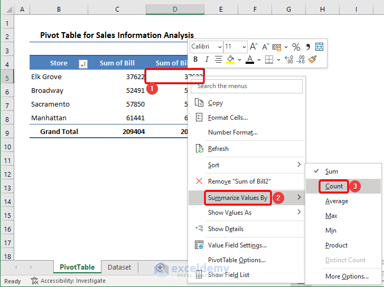Click Value Field Settings in context menu
Viewport: 384px width, 287px height.
tap(237, 245)
